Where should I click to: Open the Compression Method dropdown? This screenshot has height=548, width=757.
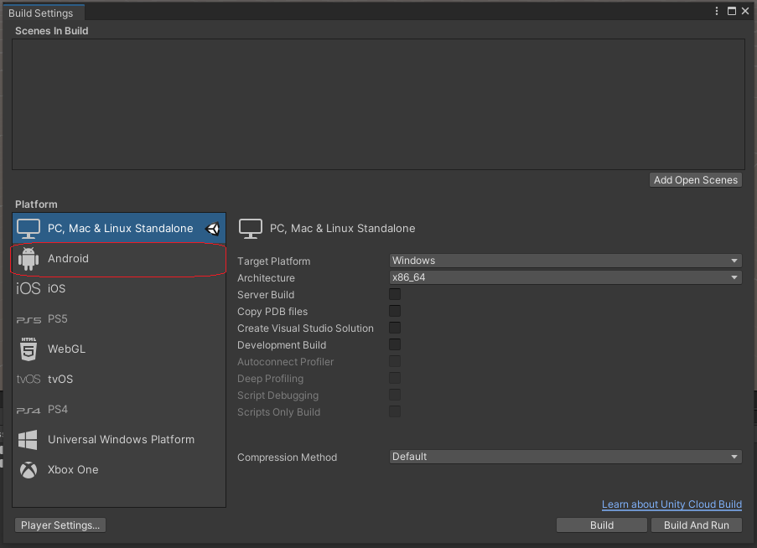click(565, 457)
